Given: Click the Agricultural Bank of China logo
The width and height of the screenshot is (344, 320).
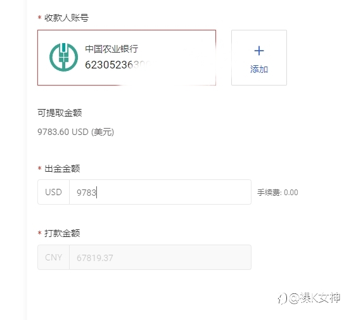Looking at the screenshot, I should point(63,57).
